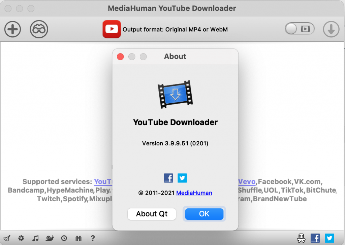Close the About dialog with red button

point(120,57)
